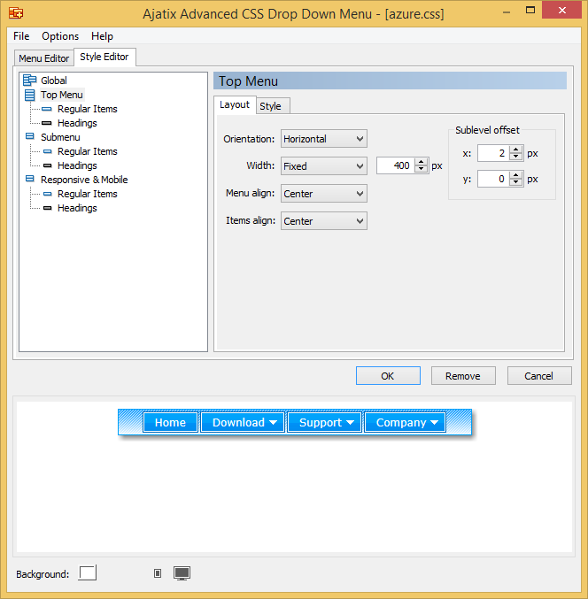The height and width of the screenshot is (599, 588).
Task: Switch preview to mobile device view
Action: click(158, 573)
